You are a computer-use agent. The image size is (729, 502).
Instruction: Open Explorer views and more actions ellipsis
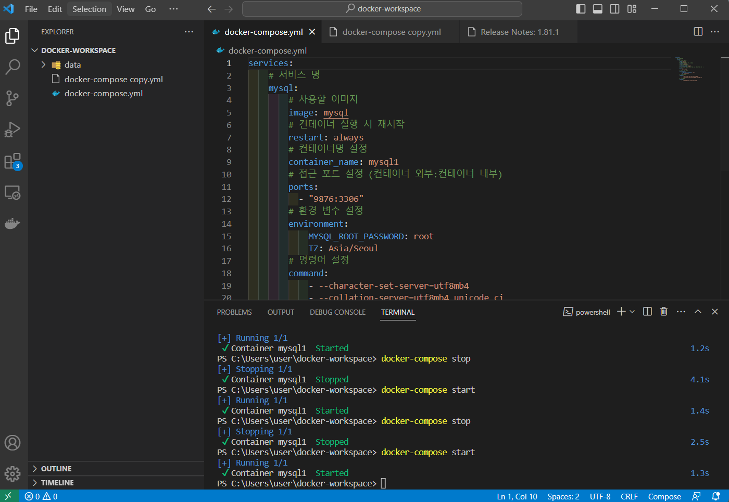point(189,32)
